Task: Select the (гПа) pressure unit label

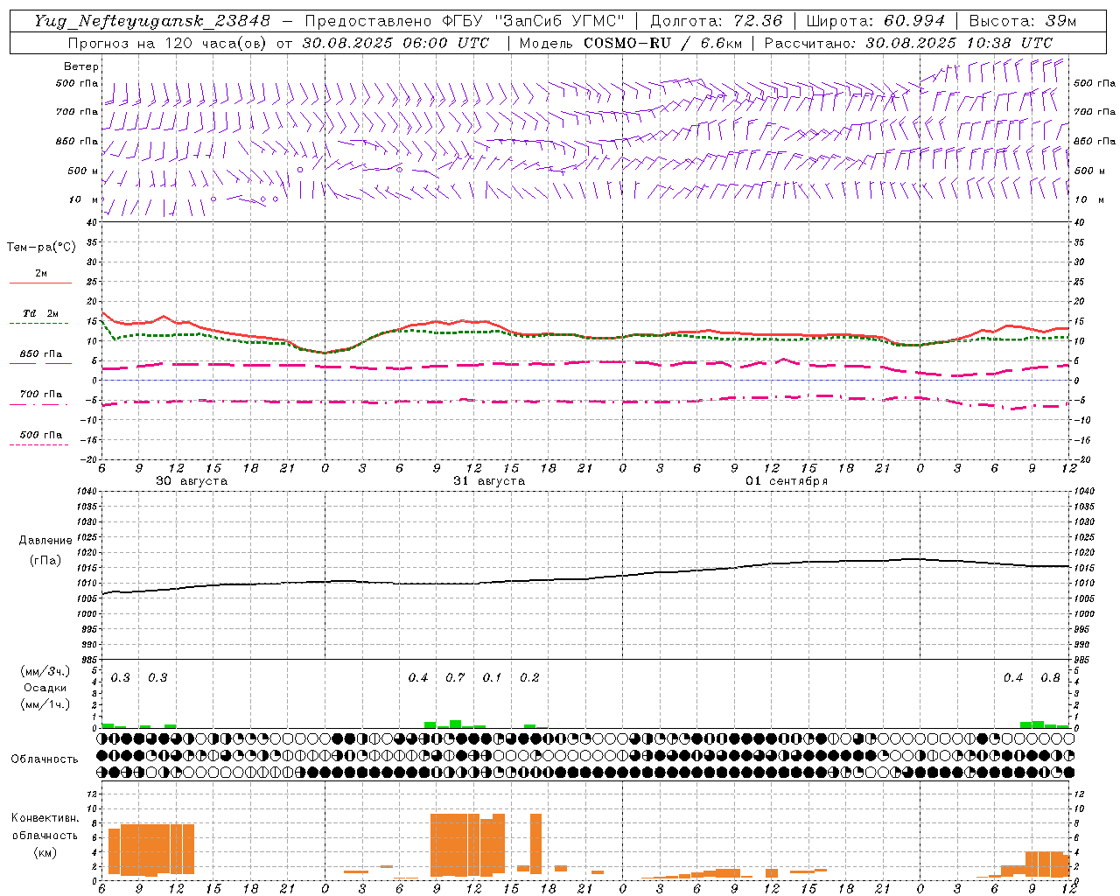Action: pos(45,561)
